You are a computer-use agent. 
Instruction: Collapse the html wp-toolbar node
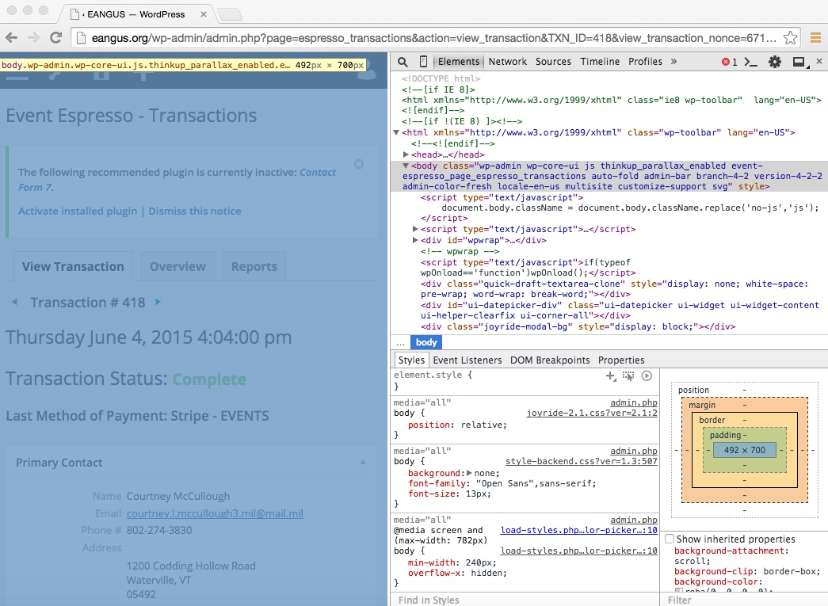click(x=396, y=132)
